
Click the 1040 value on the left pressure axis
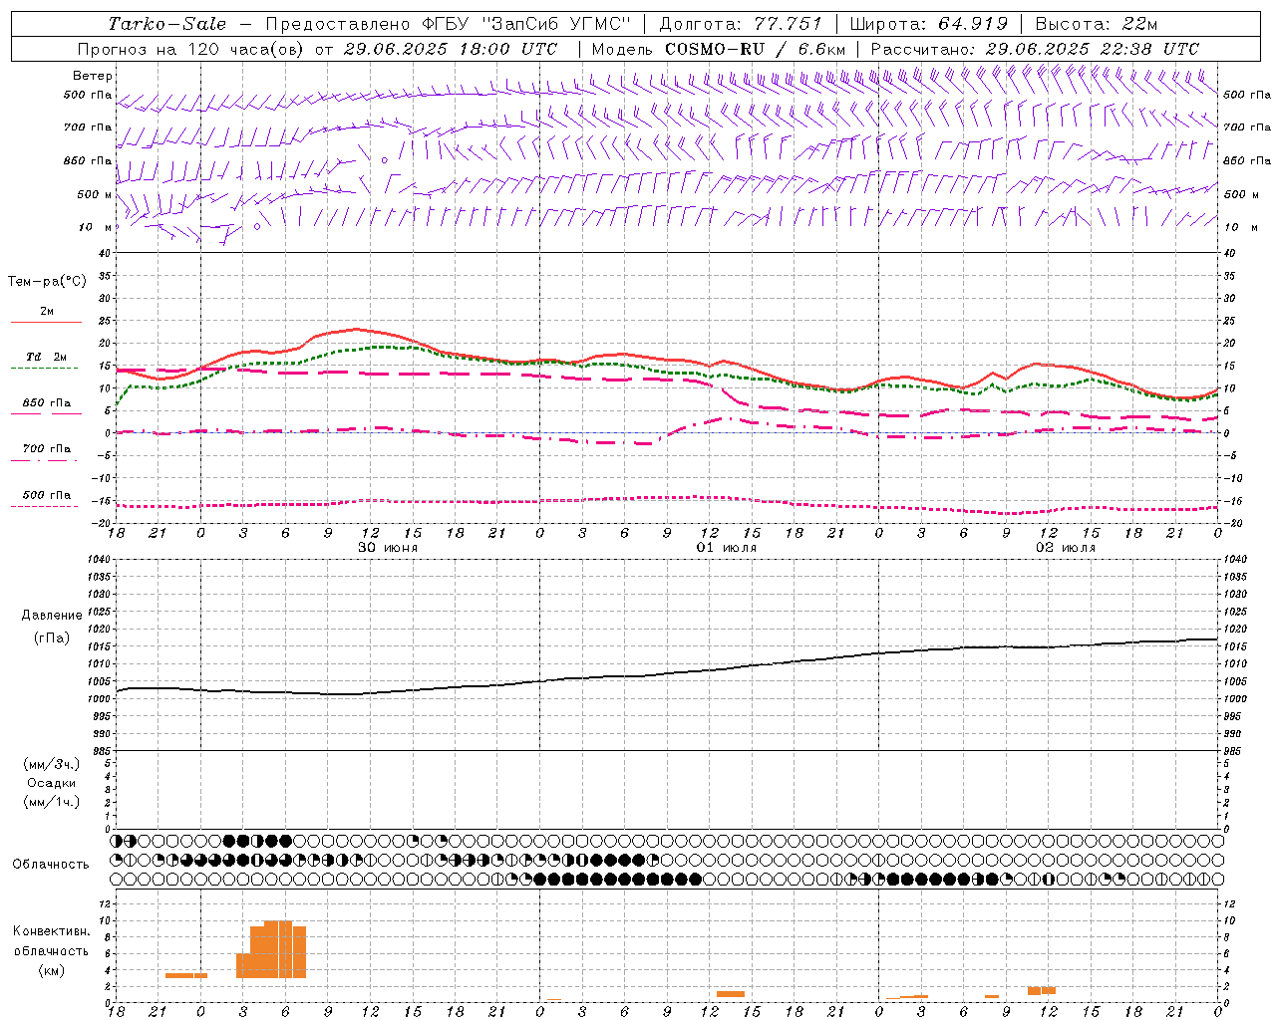click(98, 560)
